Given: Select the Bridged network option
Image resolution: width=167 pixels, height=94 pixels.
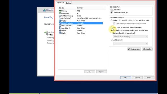Looking at the screenshot, I should [111, 20].
